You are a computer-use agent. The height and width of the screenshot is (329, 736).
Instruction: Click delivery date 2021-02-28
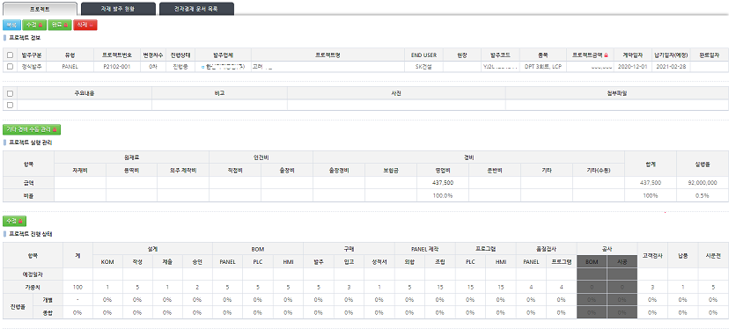coord(671,67)
